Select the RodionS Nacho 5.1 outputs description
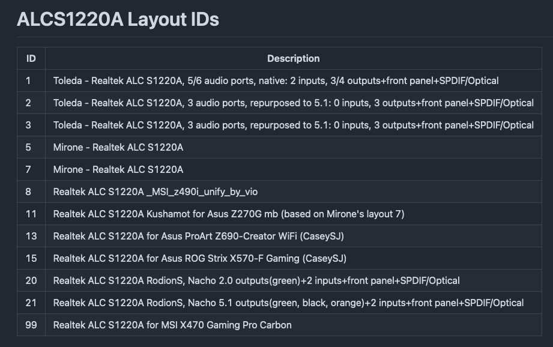Screen dimensions: 553x347 288,303
